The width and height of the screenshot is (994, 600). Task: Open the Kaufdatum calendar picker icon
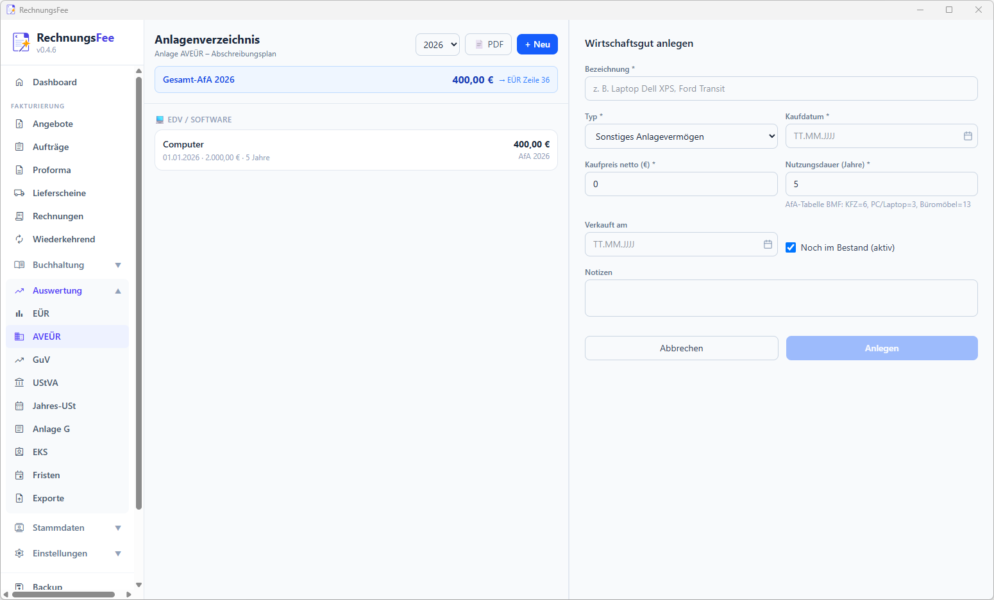pyautogui.click(x=968, y=136)
